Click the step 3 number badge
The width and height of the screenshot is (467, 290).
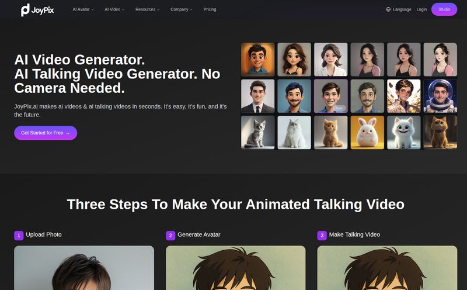pyautogui.click(x=322, y=235)
